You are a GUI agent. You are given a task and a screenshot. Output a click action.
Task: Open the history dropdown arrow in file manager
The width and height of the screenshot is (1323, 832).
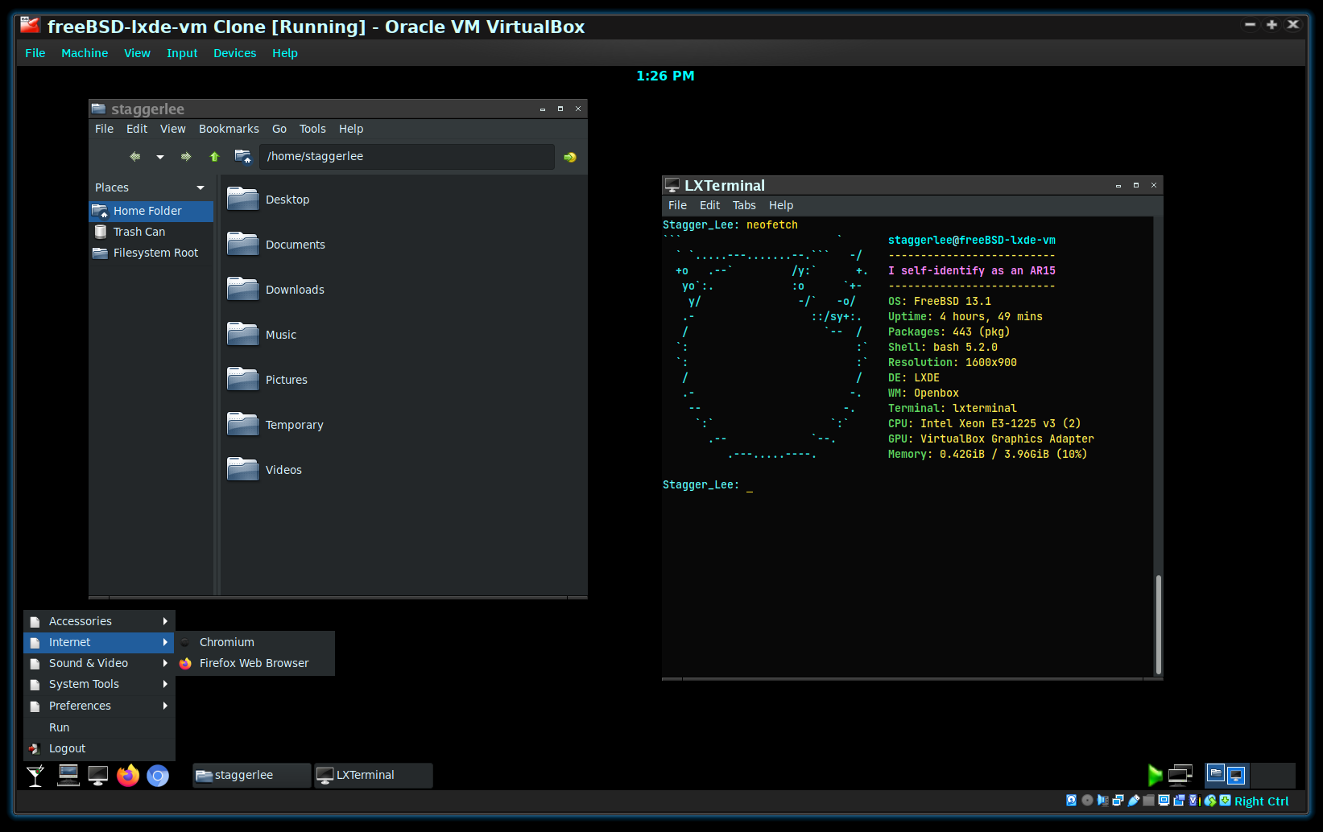click(160, 157)
